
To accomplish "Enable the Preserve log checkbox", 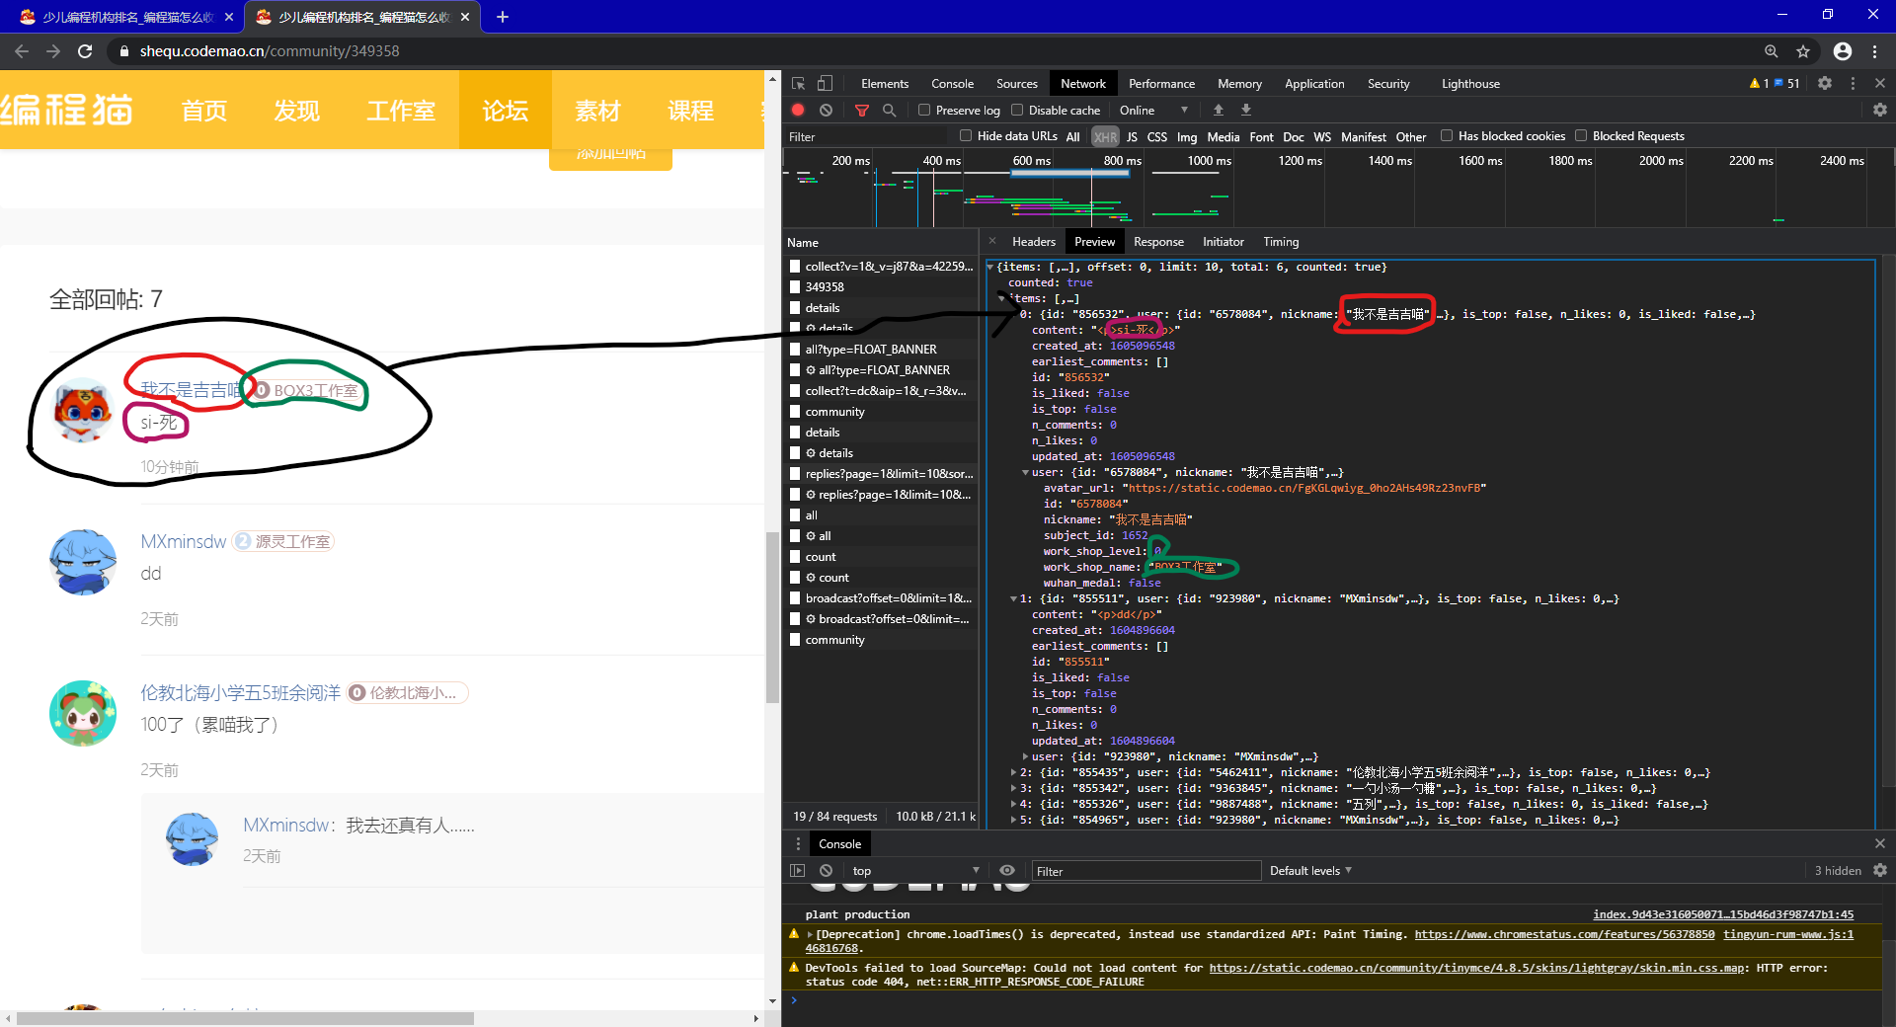I will pyautogui.click(x=924, y=111).
